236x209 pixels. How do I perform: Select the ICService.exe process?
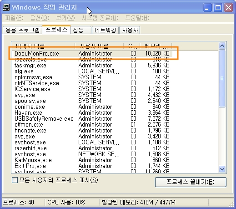(92, 89)
